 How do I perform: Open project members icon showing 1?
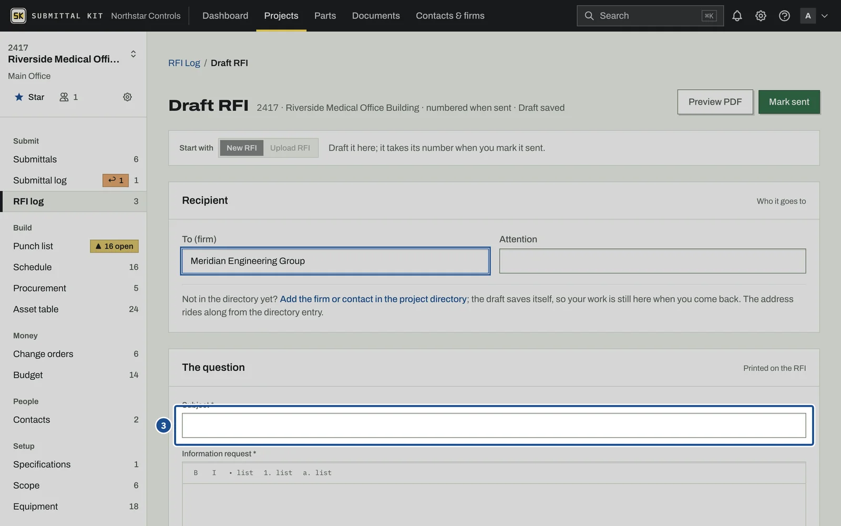tap(69, 97)
